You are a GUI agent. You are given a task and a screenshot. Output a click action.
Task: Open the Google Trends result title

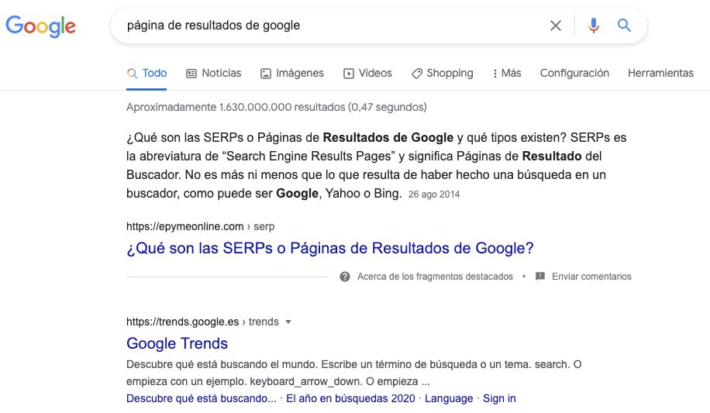pos(177,344)
